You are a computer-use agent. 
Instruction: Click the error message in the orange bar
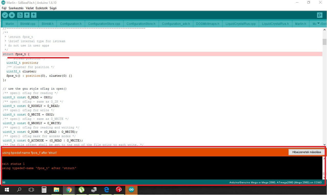29,152
